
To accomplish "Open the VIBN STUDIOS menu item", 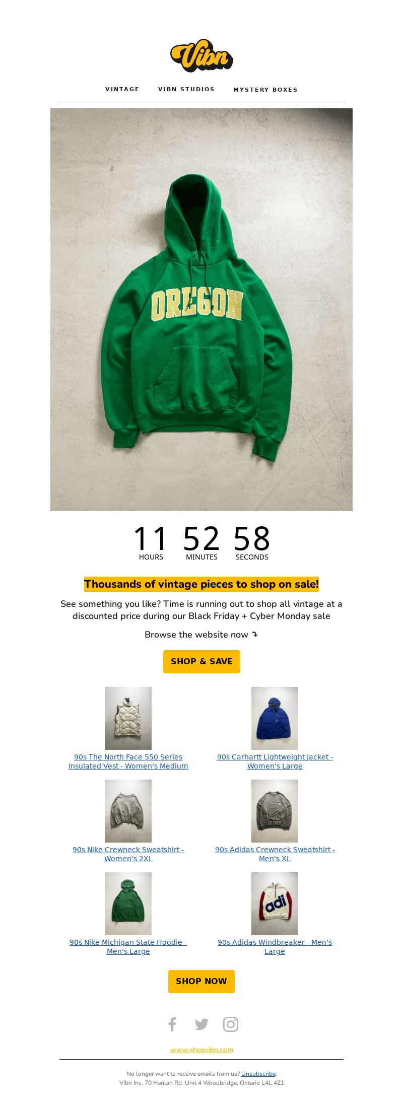I will tap(186, 89).
